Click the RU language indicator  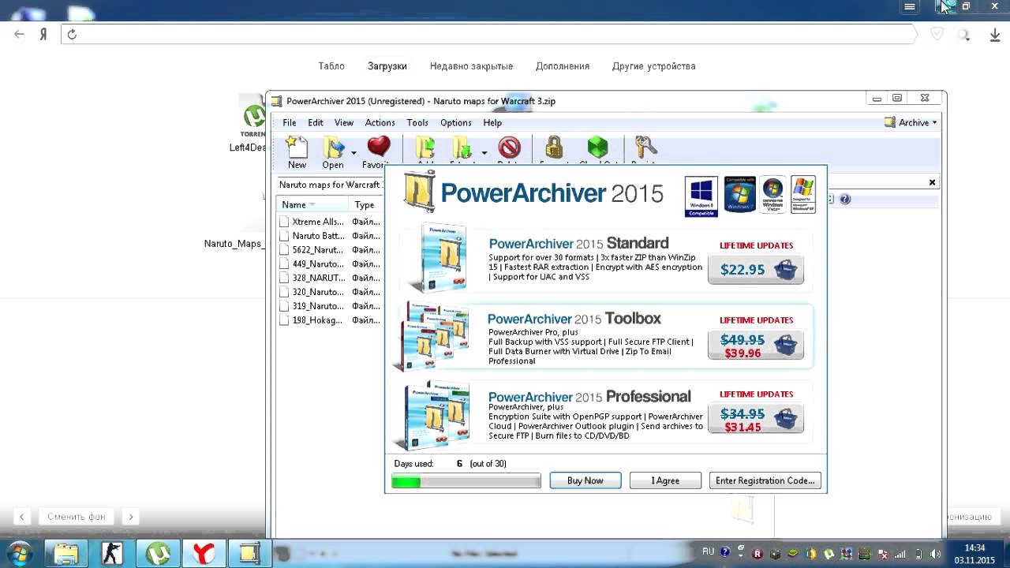coord(709,552)
